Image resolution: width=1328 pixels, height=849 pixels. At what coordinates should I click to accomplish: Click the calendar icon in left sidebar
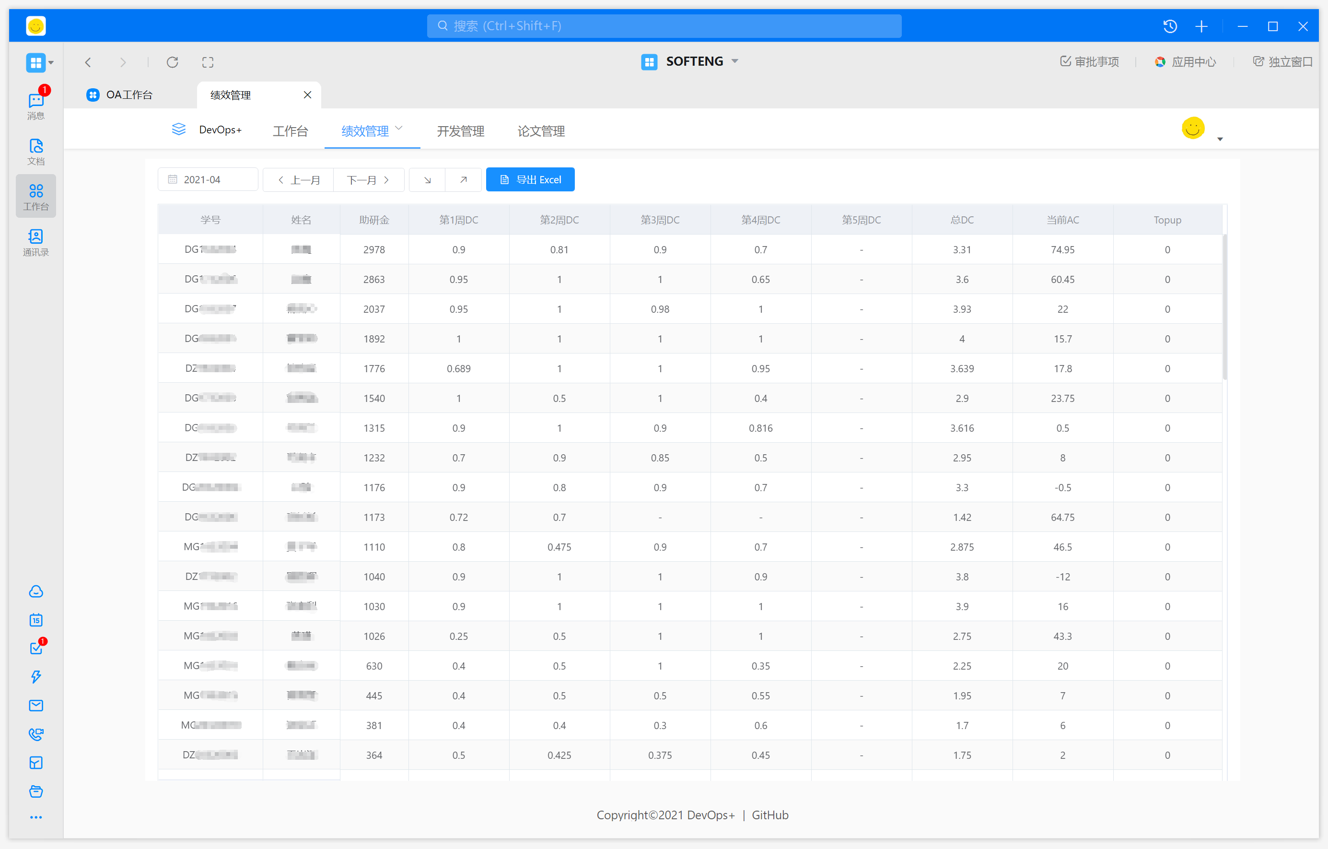[x=36, y=620]
